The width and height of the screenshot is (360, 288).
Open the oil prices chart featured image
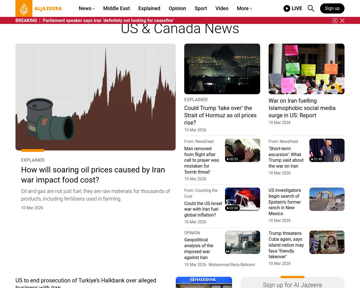pos(96,97)
